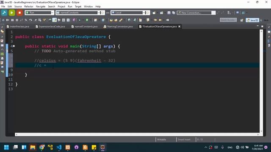The width and height of the screenshot is (271, 152).
Task: Click the Step Into debug icon
Action: [x=26, y=20]
